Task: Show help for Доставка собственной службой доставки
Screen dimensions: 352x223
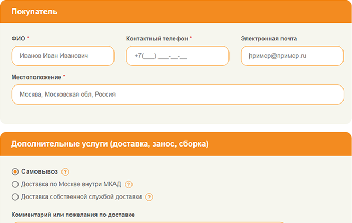Action: tap(149, 197)
